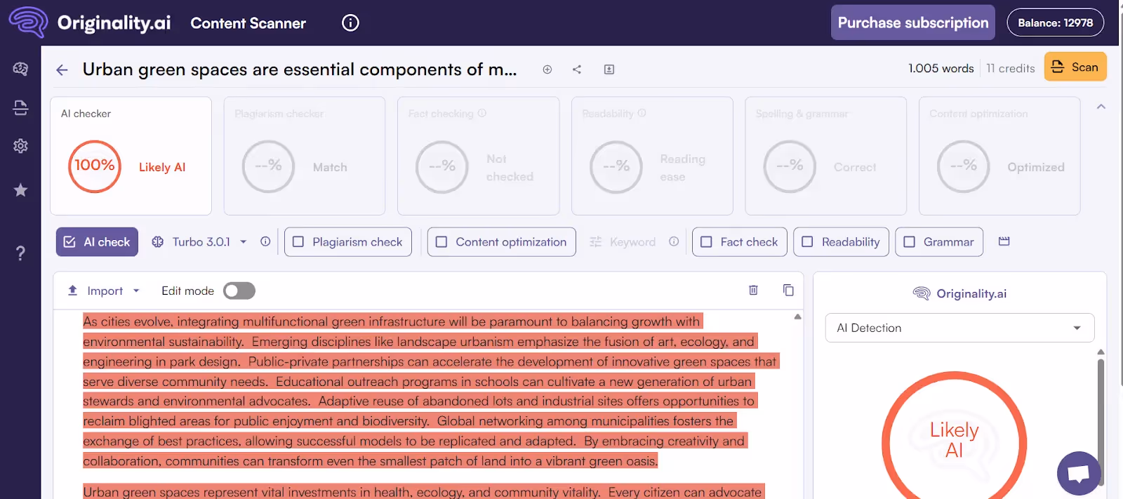Click the calendar icon after the Grammar checkbox
1123x499 pixels.
(1004, 241)
